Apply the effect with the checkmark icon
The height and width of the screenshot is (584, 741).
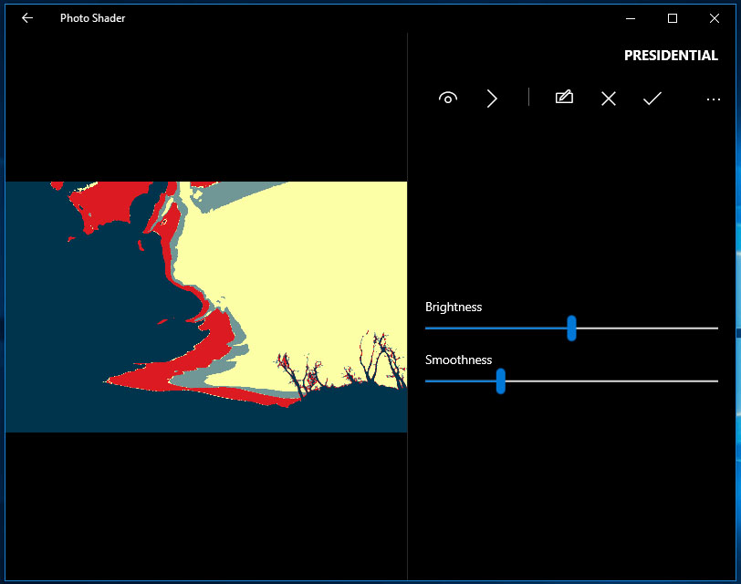point(652,99)
